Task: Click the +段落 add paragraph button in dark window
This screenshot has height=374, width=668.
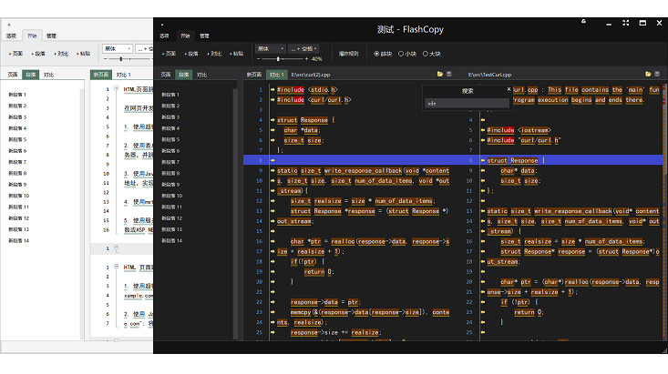Action: pyautogui.click(x=191, y=54)
